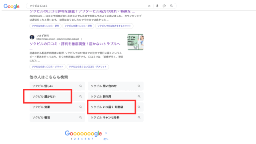Search related term ソクピル いつ届く 知恵袋
Screen dimensions: 256x144
point(116,107)
